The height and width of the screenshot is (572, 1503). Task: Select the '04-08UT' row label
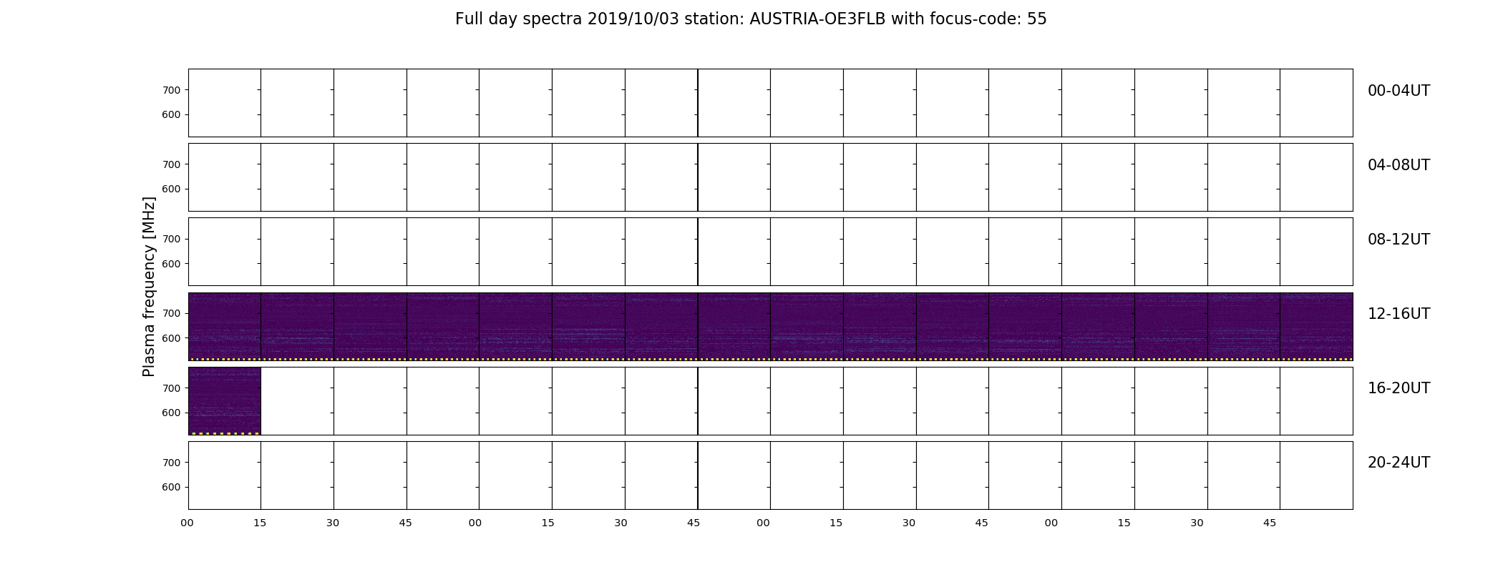pyautogui.click(x=1399, y=165)
